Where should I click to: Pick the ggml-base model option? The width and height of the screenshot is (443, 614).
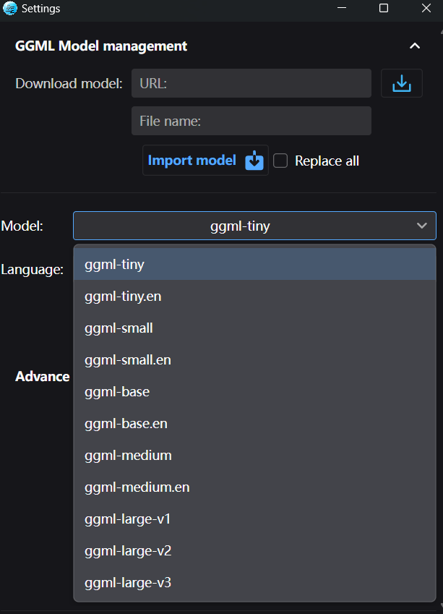point(254,391)
